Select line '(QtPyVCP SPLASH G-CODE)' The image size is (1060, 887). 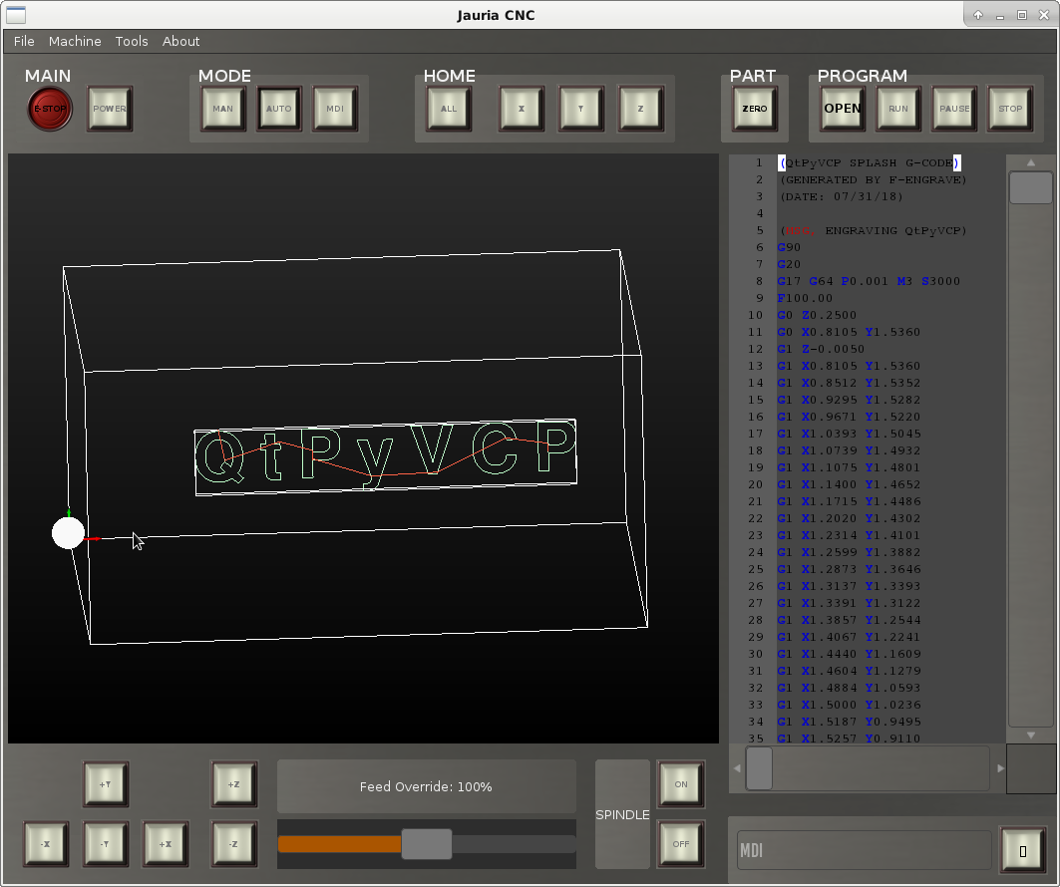pos(869,162)
